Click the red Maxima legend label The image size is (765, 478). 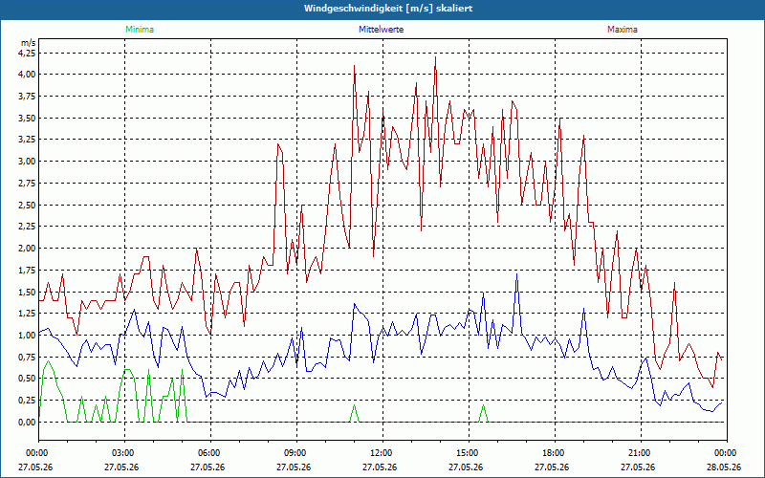click(623, 30)
